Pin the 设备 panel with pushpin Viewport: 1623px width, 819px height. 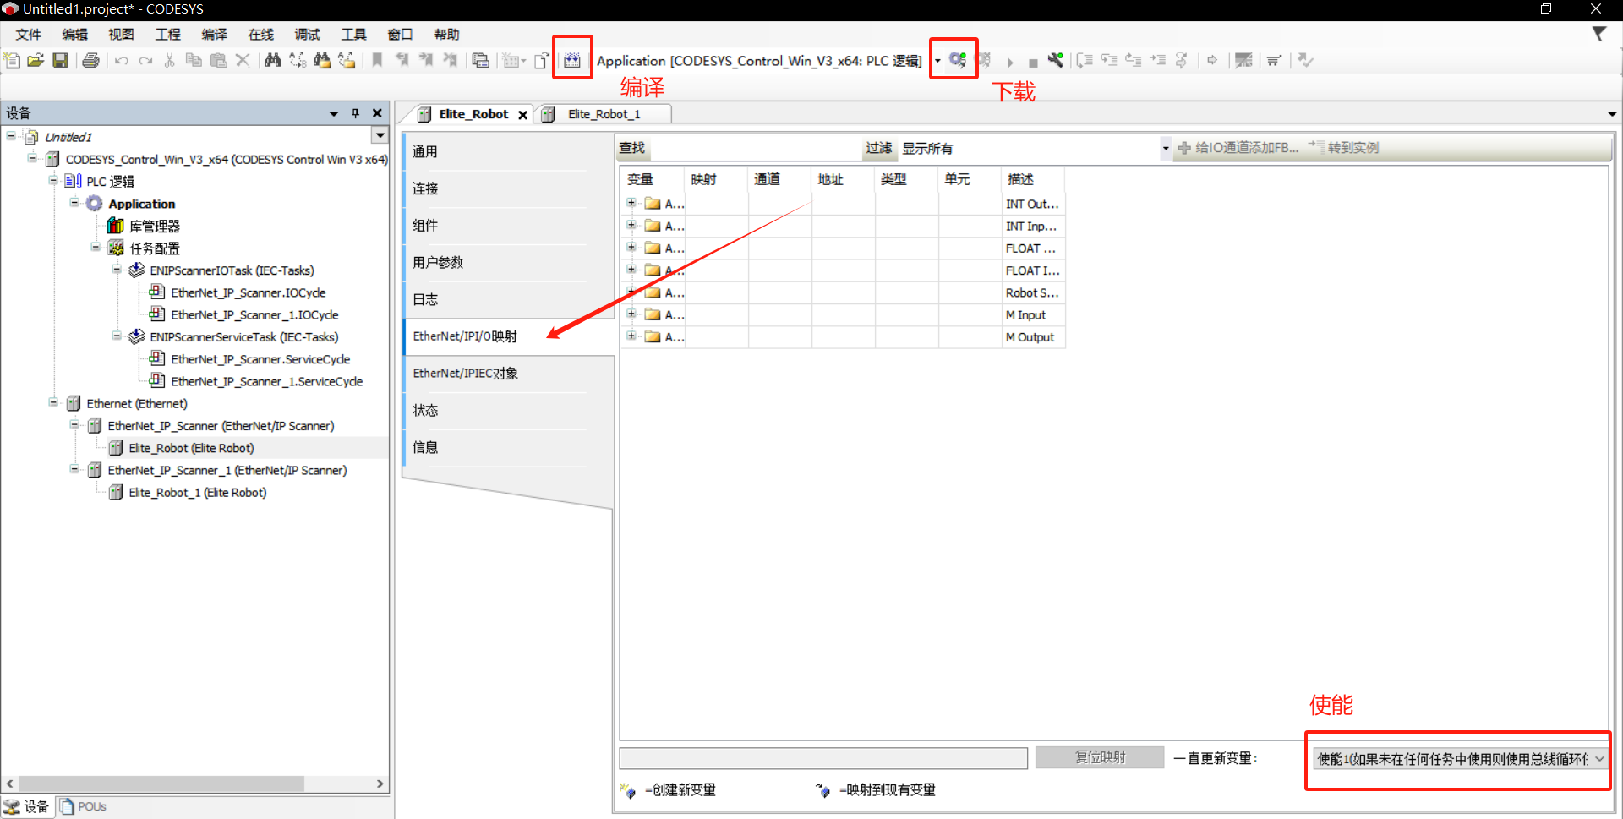tap(356, 113)
